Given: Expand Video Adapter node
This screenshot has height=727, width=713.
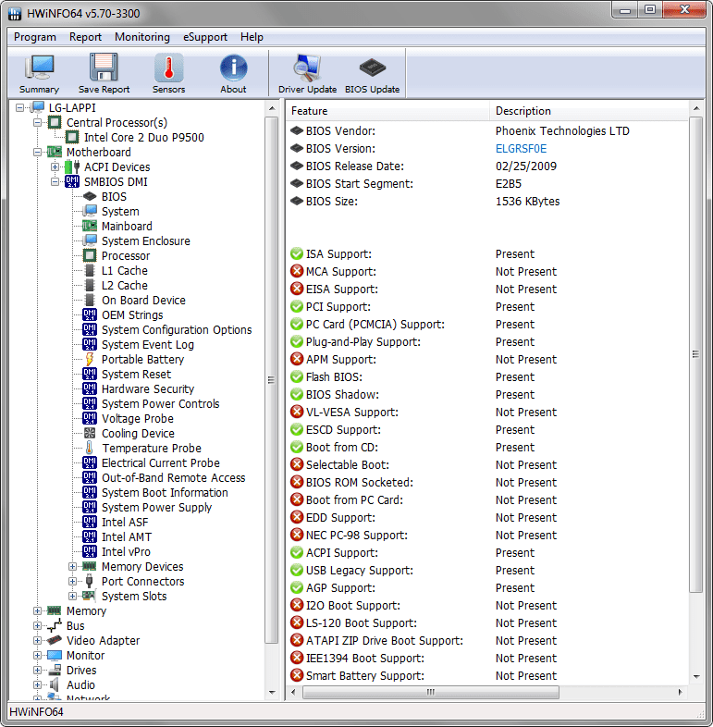Looking at the screenshot, I should pos(38,641).
